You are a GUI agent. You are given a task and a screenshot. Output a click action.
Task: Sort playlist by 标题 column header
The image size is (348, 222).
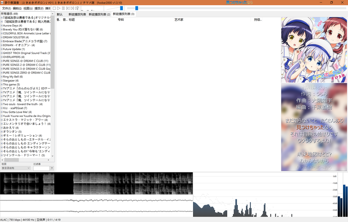[93, 20]
